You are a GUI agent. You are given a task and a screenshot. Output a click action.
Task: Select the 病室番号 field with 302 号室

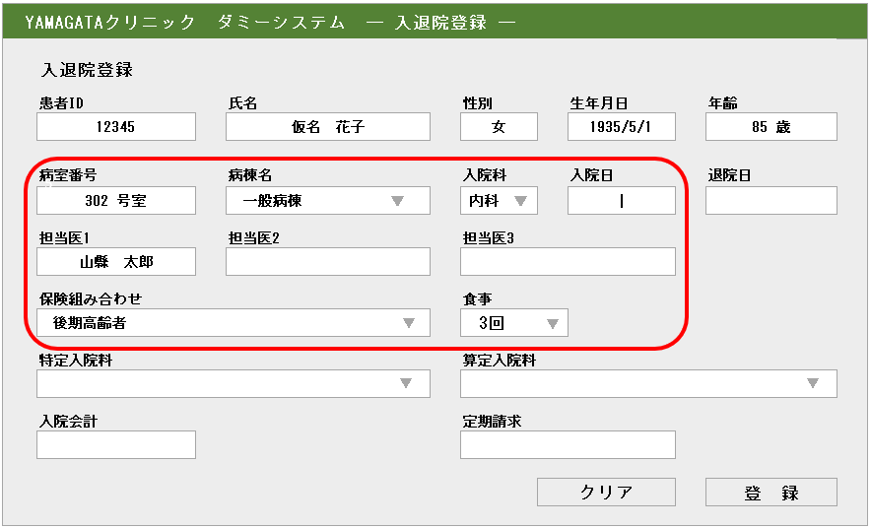pyautogui.click(x=116, y=201)
